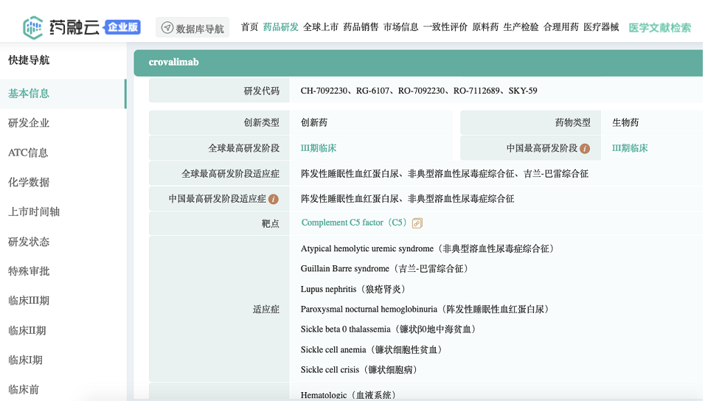Open 市场信息 menu item

pos(400,27)
